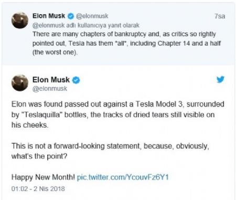Screen dimensions: 236x200
Task: Click the "Happy New Month!" text
Action: (x=43, y=177)
